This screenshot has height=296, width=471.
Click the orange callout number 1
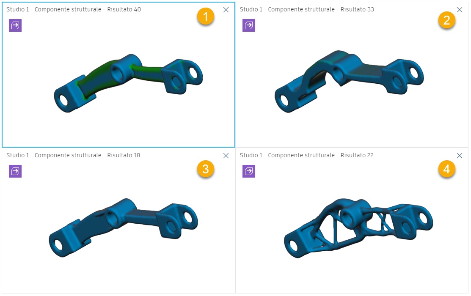pos(206,16)
